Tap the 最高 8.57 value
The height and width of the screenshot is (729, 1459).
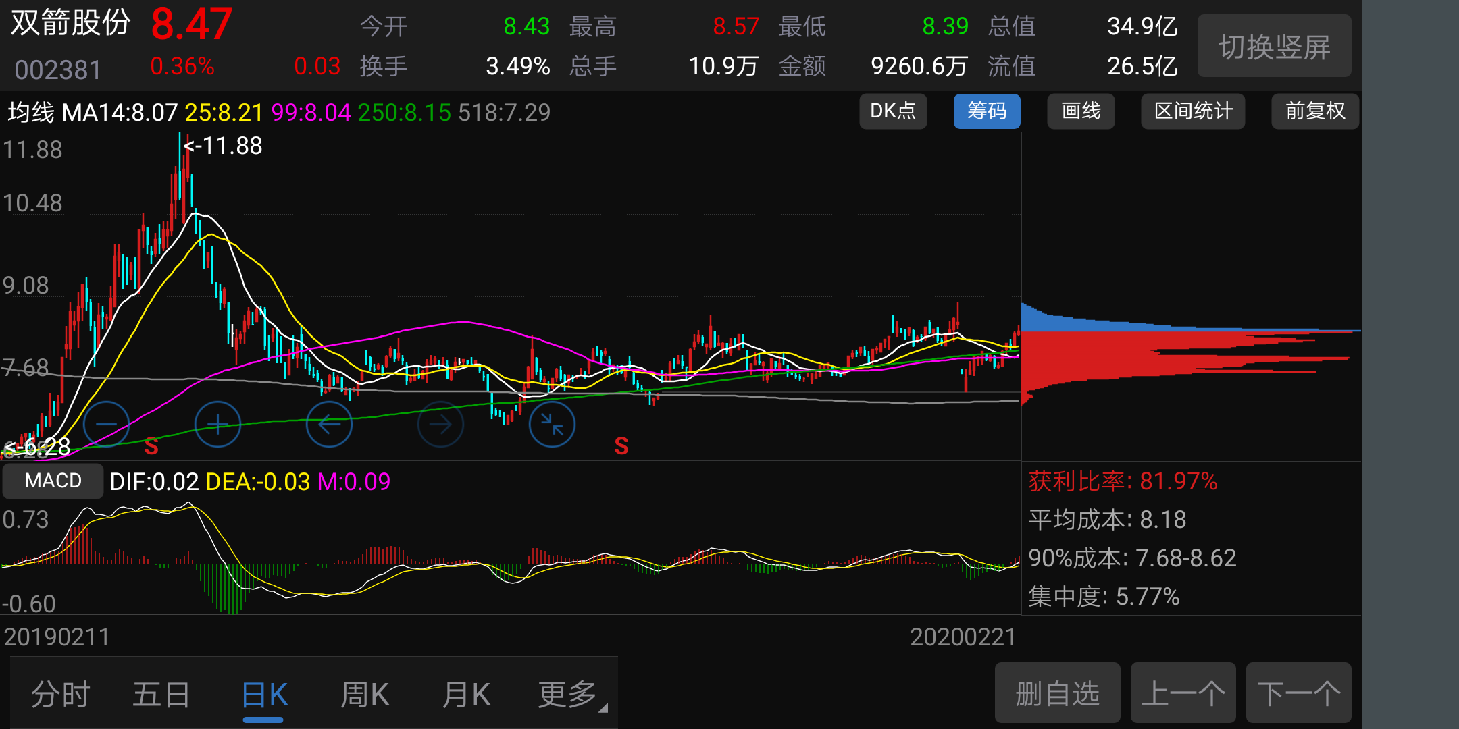(736, 26)
